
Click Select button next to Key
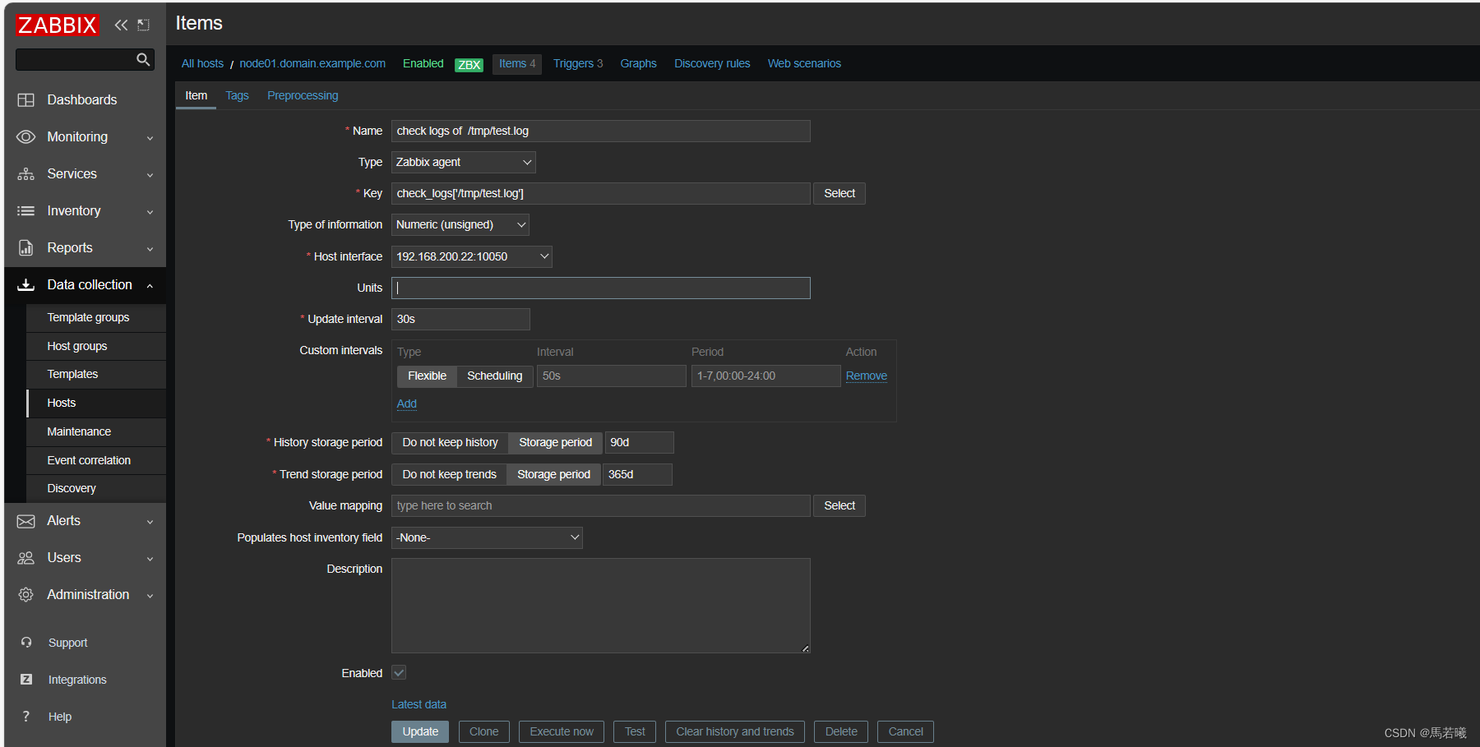point(839,194)
